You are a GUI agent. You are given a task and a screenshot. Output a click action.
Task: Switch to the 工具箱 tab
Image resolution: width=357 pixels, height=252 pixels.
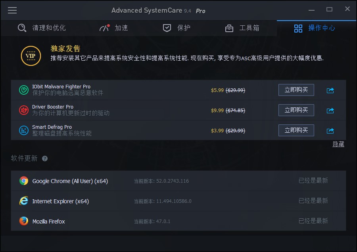(x=242, y=28)
